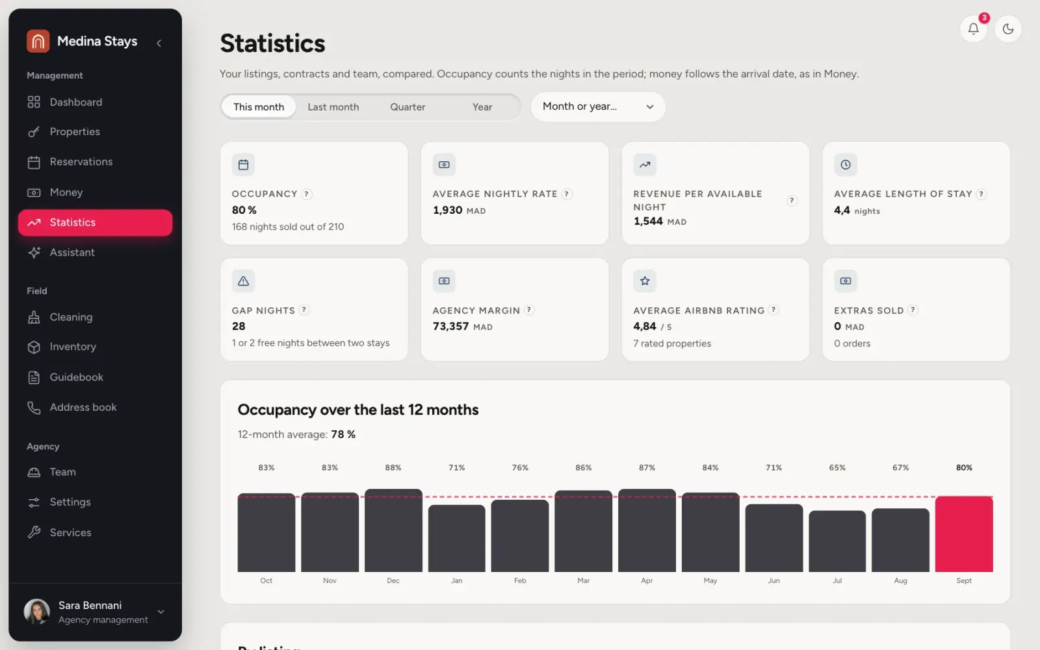Click the clock icon on Length of Stay card

click(846, 165)
